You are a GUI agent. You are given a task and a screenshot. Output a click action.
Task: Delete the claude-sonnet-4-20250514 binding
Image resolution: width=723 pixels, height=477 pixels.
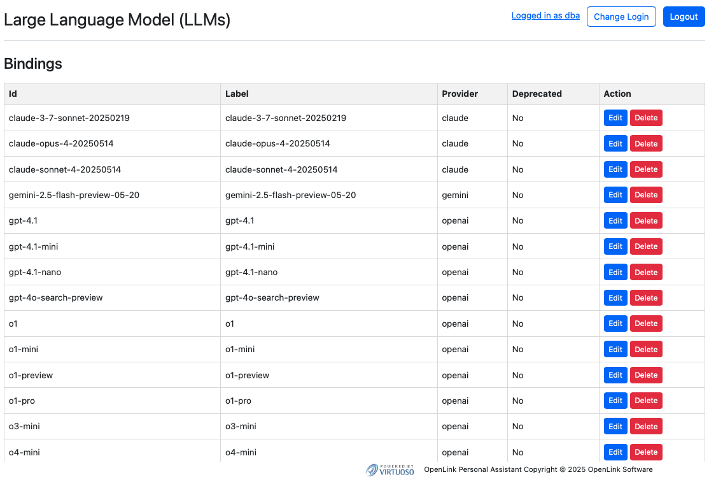[646, 169]
